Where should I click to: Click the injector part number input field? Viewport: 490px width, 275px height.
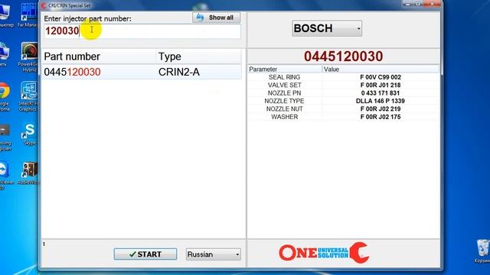pos(142,31)
